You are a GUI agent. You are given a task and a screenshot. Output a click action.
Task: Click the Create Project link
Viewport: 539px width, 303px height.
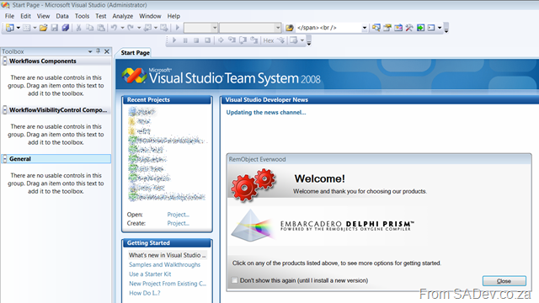(178, 223)
